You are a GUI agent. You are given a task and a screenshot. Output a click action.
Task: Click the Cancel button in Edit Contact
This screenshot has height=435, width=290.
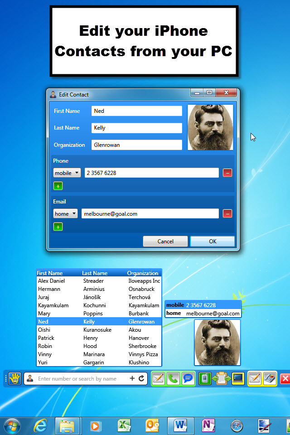(x=165, y=242)
